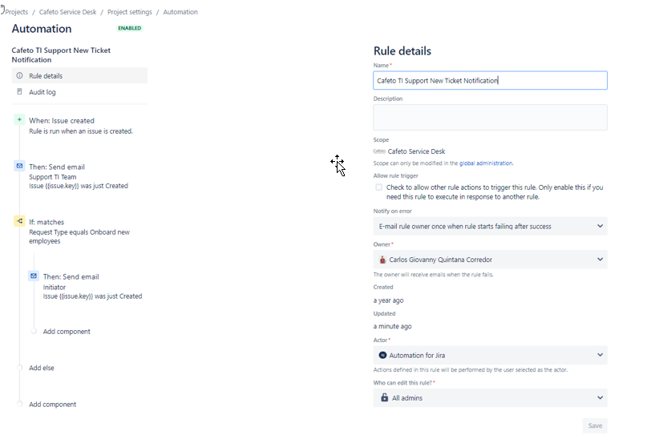This screenshot has width=647, height=435.
Task: Click the unlocked padlock icon by All admins
Action: pos(384,397)
